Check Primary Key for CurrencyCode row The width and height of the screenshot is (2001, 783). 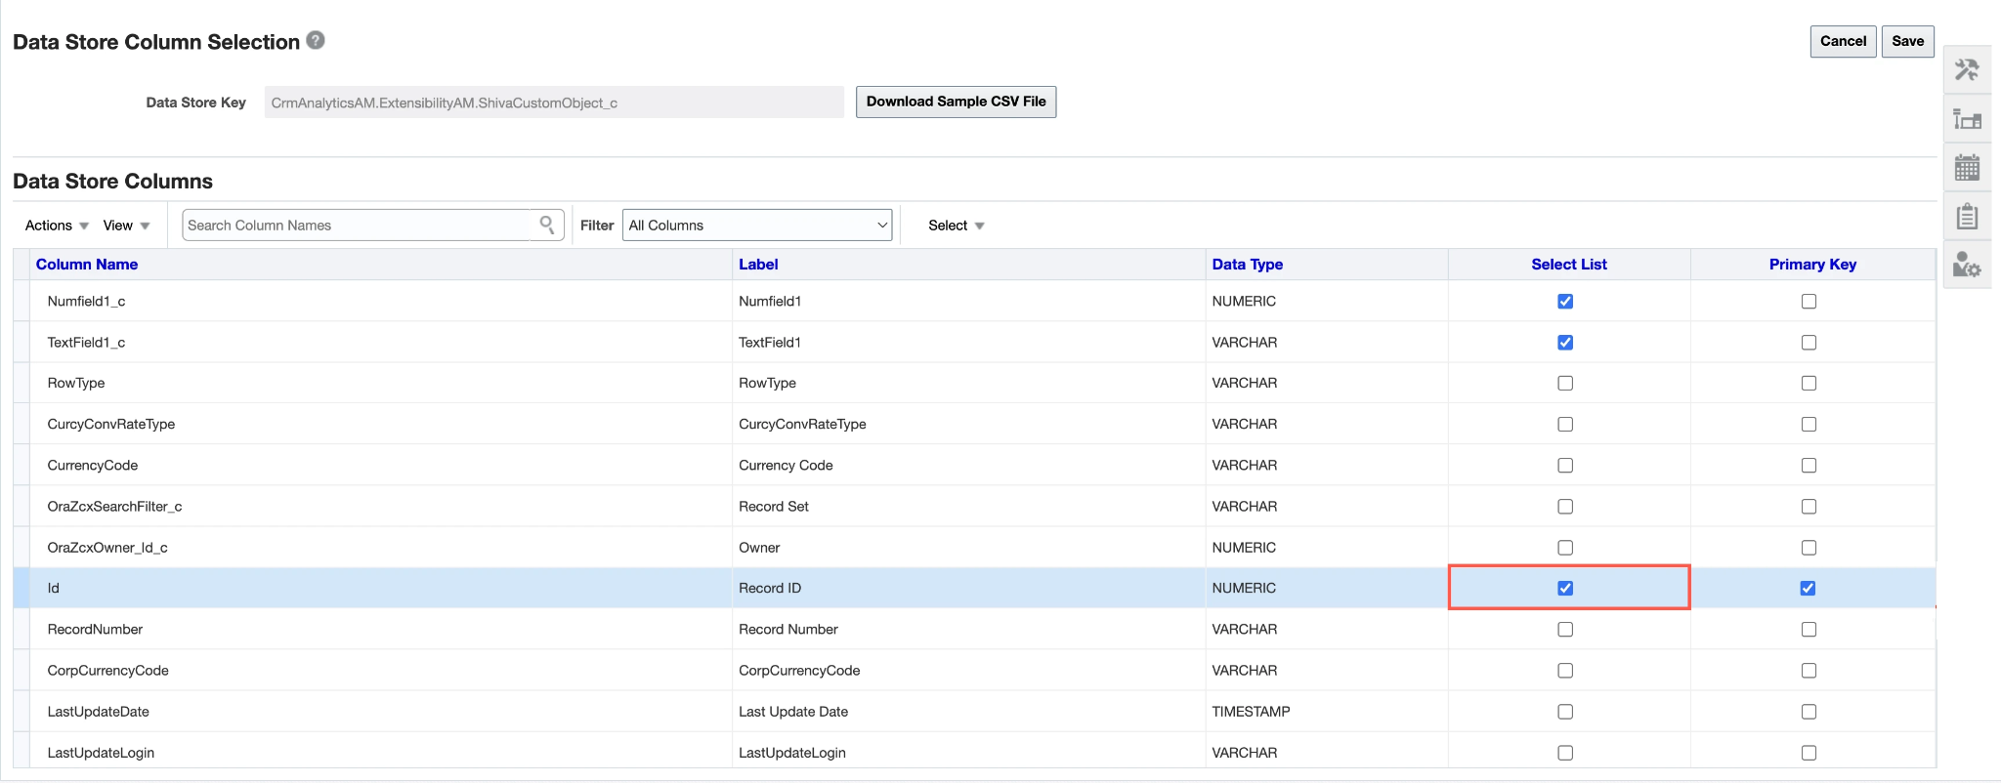(x=1809, y=466)
